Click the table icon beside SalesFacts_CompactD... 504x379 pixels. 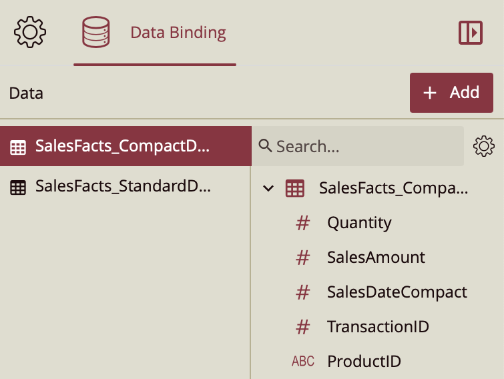click(x=18, y=147)
